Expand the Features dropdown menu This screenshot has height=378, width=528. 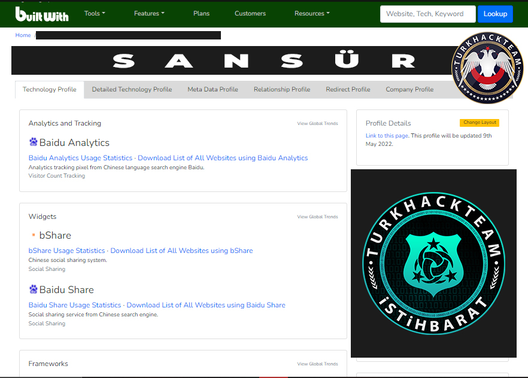(149, 13)
